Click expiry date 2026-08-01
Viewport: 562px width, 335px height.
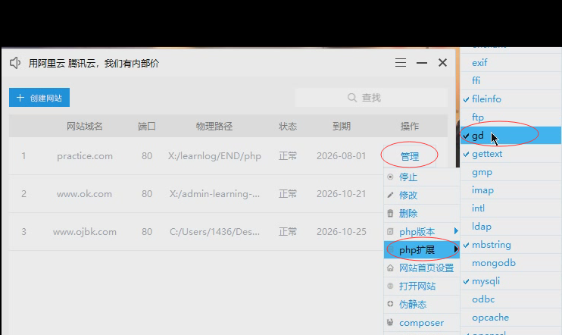(341, 156)
